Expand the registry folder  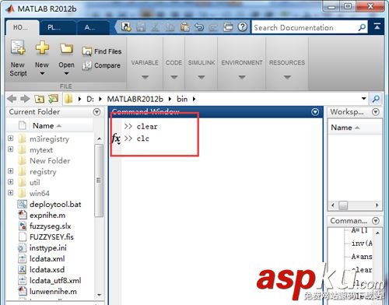(x=11, y=171)
